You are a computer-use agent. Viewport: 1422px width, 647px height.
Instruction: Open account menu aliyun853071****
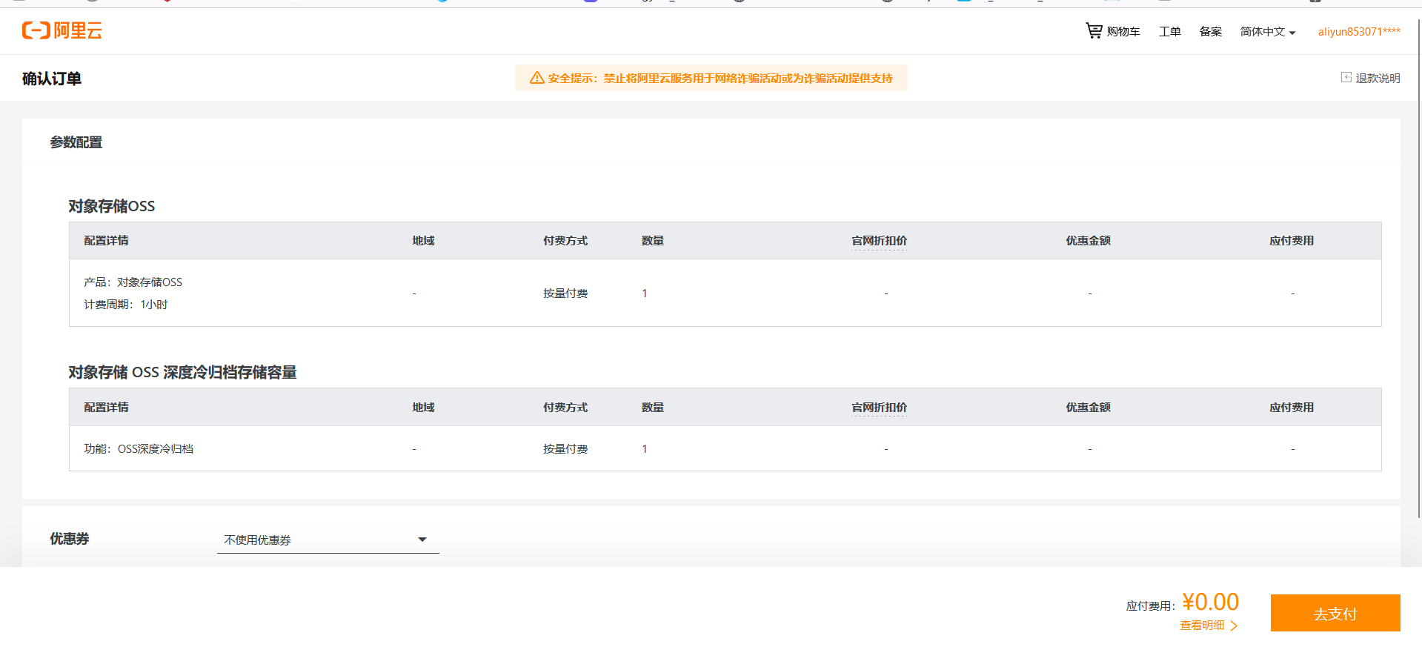1359,31
